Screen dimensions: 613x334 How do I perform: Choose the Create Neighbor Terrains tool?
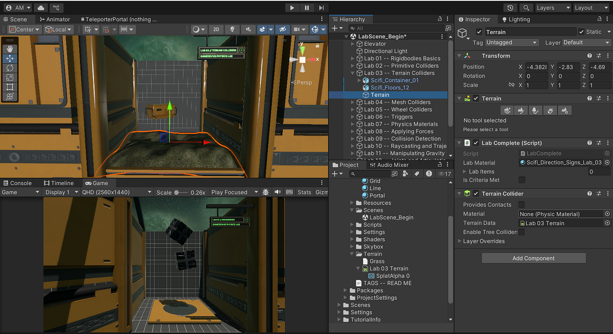[x=506, y=110]
